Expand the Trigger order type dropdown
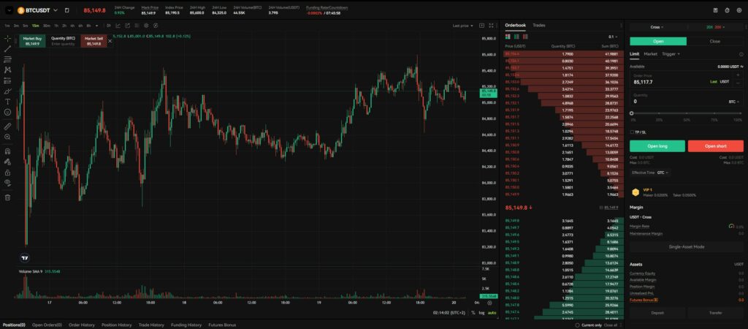 pos(671,54)
